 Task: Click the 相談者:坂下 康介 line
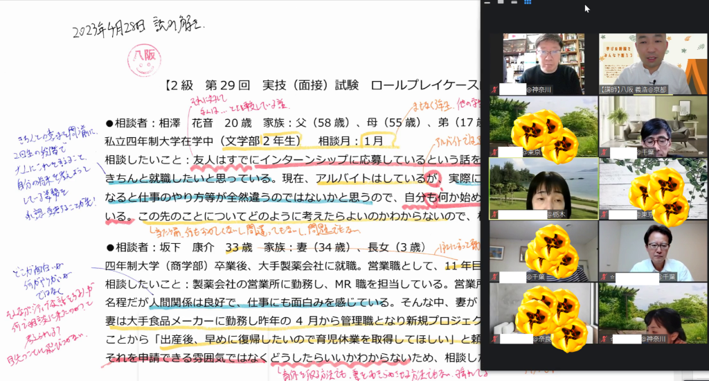point(173,247)
